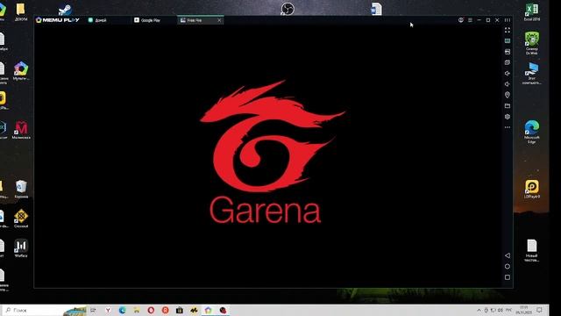
Task: Open Task View on the taskbar
Action: point(94,310)
